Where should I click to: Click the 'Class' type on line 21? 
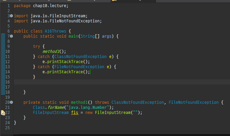[39, 108]
